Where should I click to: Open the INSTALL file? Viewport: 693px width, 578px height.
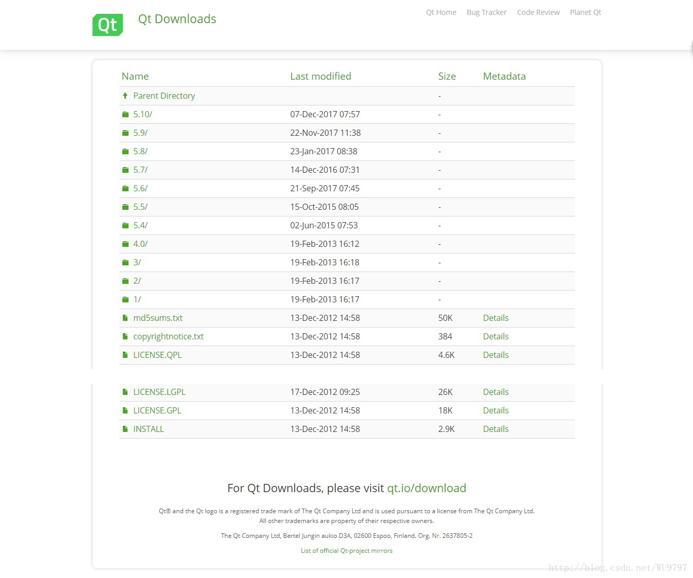coord(149,429)
